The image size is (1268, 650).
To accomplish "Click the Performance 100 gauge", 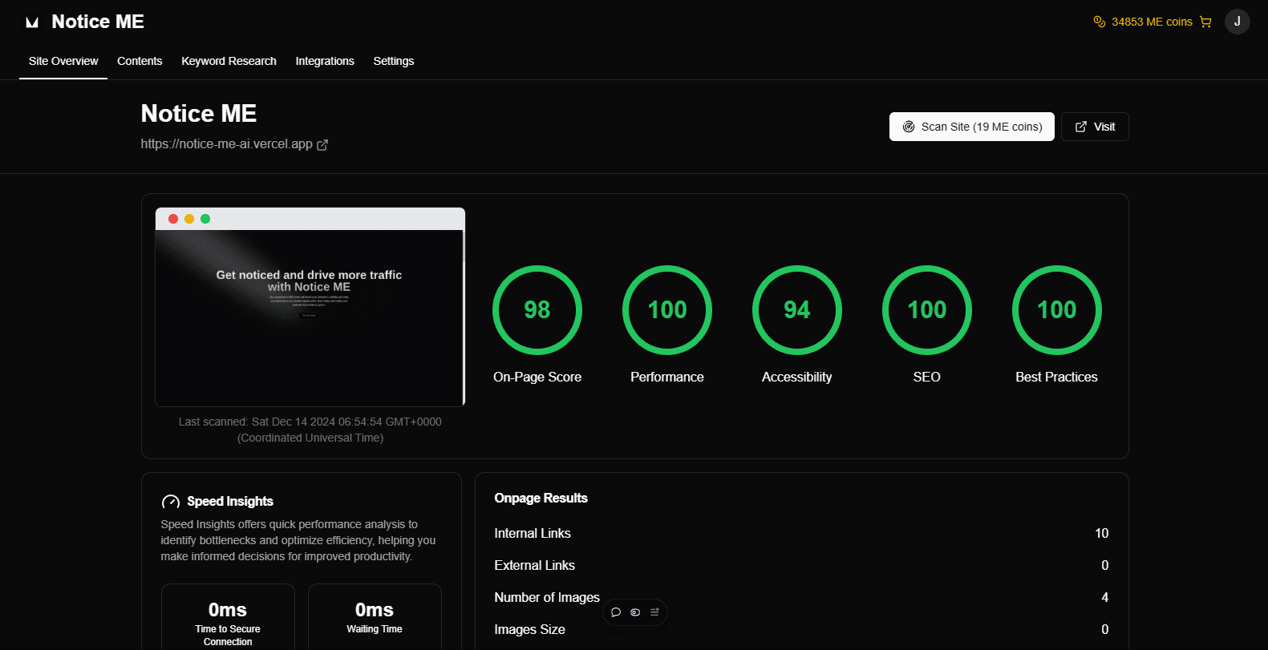I will coord(667,310).
